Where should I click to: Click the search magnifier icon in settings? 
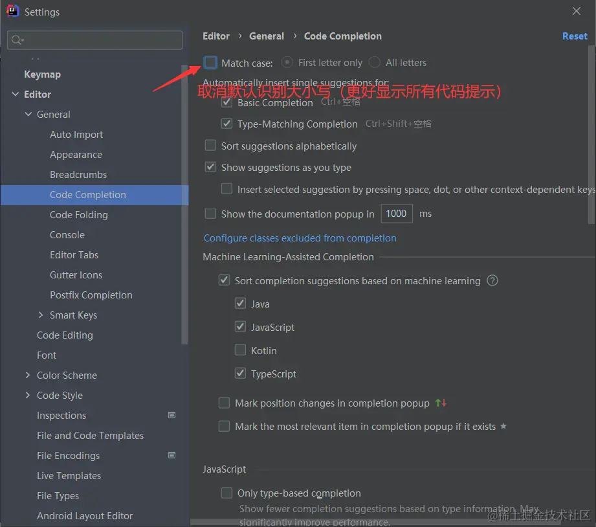point(17,39)
